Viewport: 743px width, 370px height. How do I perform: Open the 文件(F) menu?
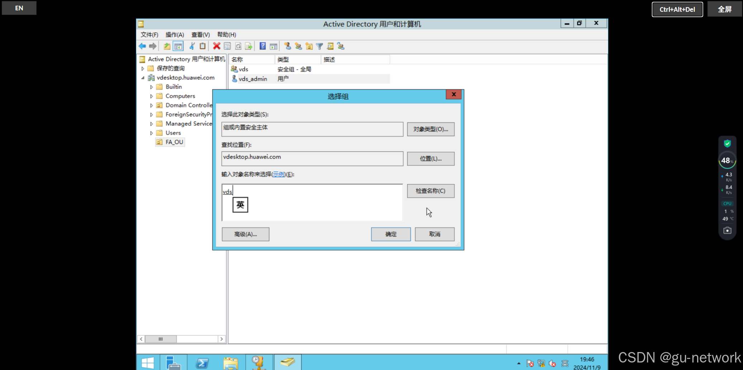tap(149, 35)
